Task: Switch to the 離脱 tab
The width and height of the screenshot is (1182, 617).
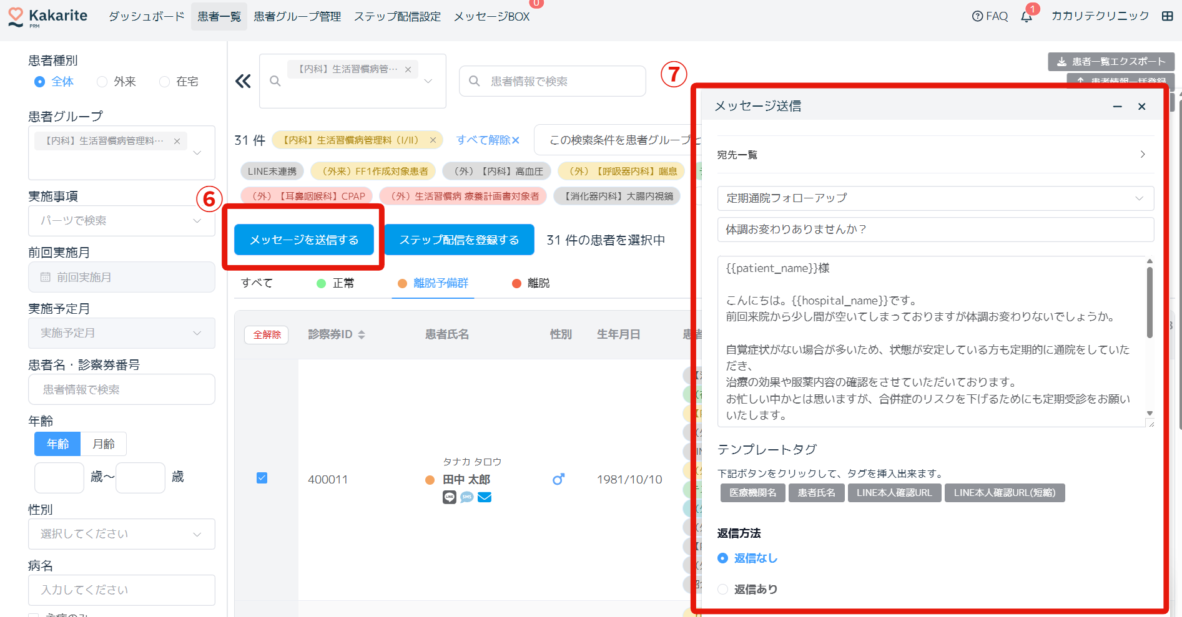Action: pos(530,283)
